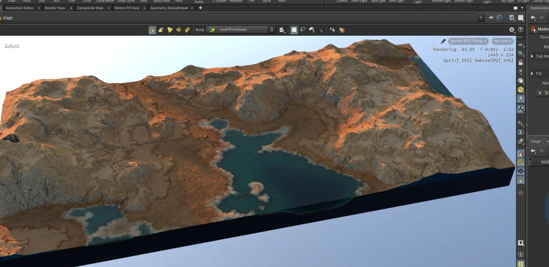
Task: Close the Render View tab
Action: pyautogui.click(x=71, y=8)
